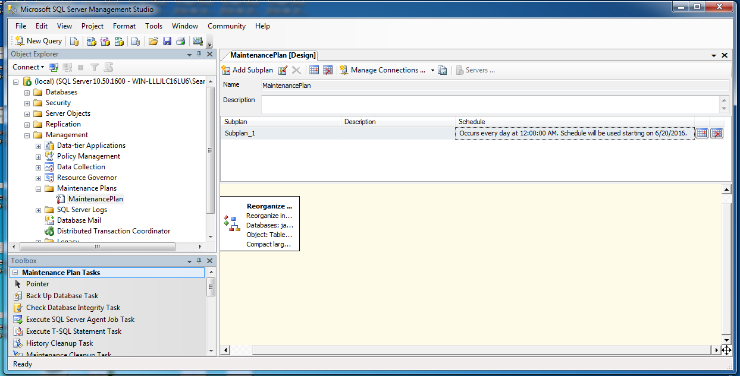This screenshot has height=376, width=740.
Task: Expand the Replication tree node
Action: tap(27, 124)
